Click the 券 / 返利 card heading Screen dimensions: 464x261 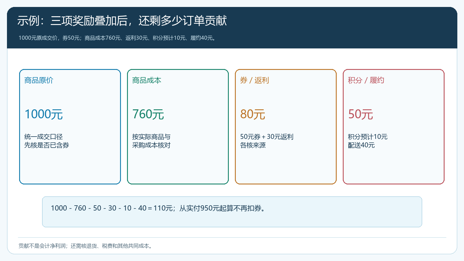(x=255, y=80)
